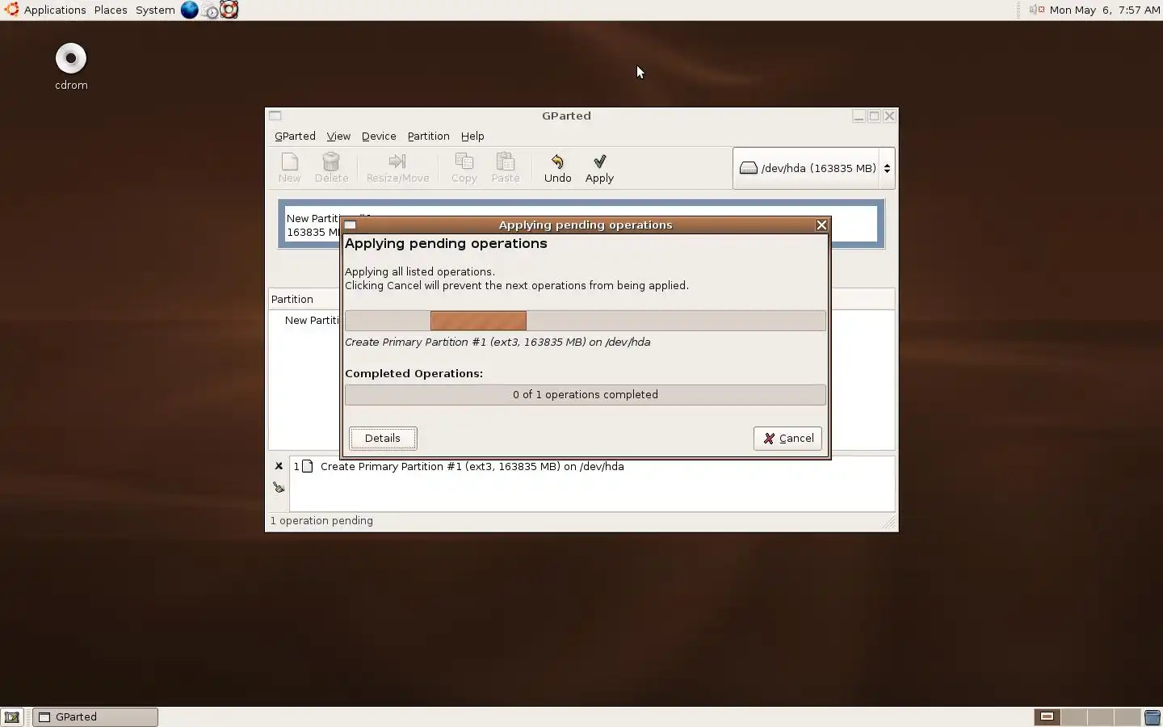Open the View menu
The height and width of the screenshot is (727, 1163).
[338, 136]
